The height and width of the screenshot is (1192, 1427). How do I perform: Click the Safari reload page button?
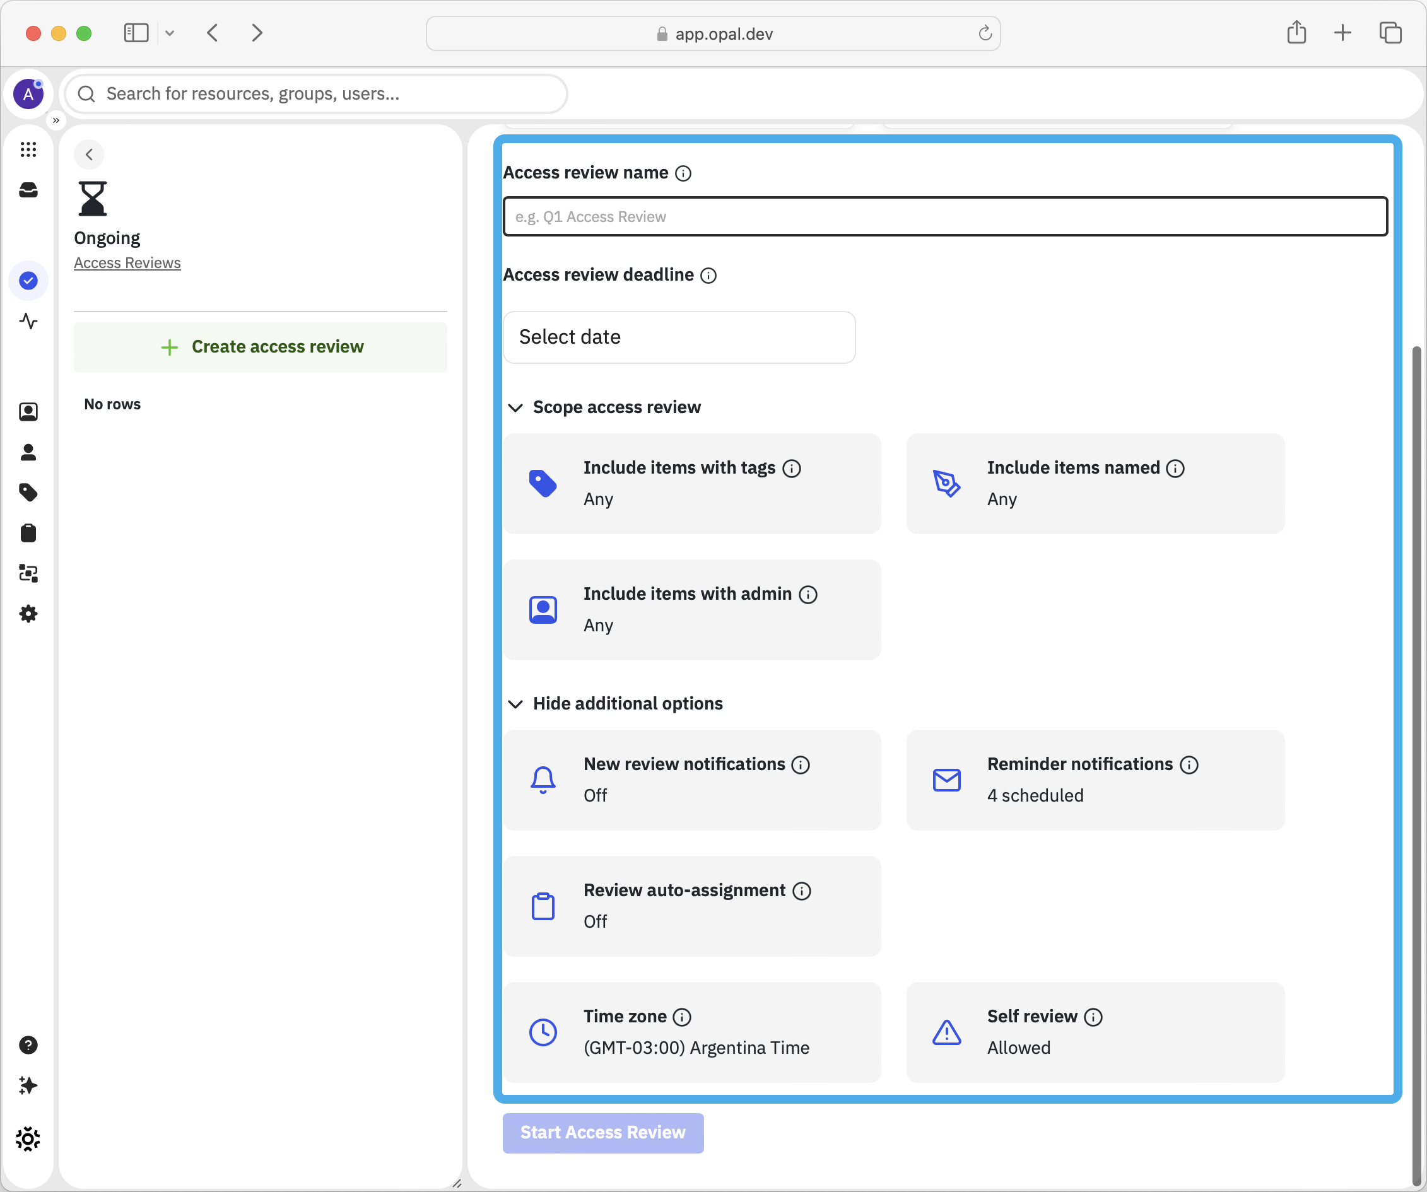coord(985,33)
